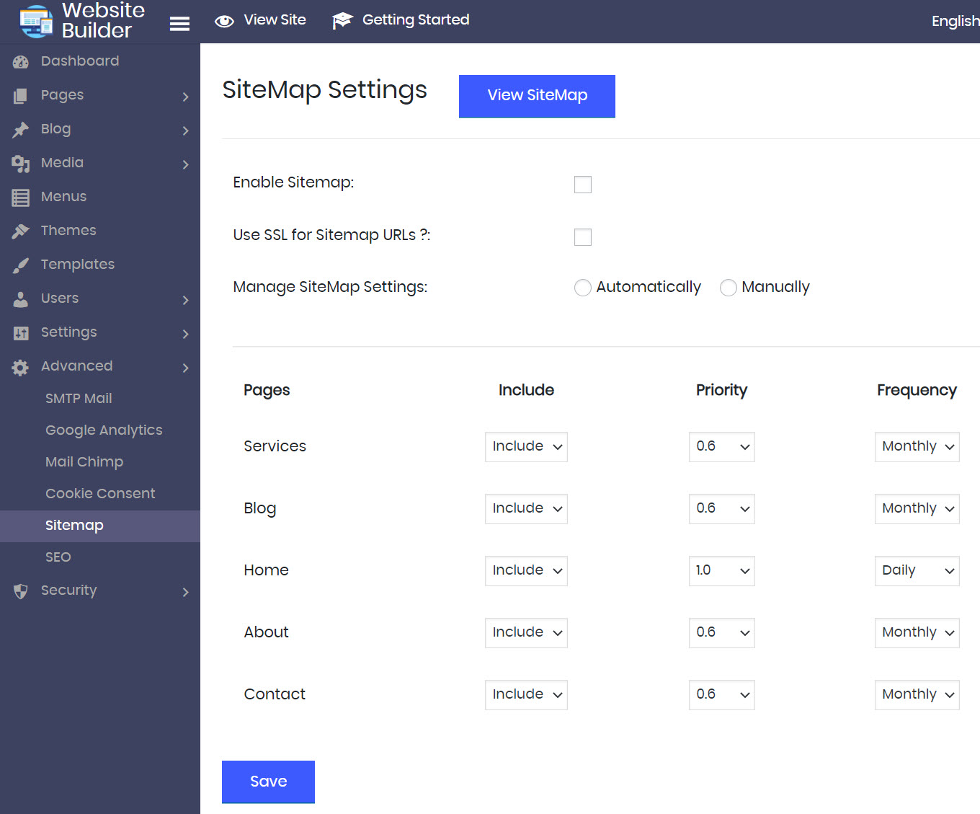Screen dimensions: 980x814
Task: Click the Blog pushpin icon
Action: [21, 130]
